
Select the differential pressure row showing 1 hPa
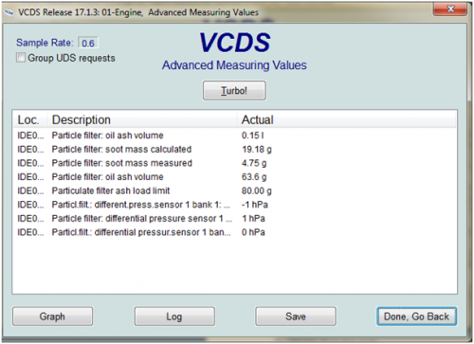(x=235, y=219)
